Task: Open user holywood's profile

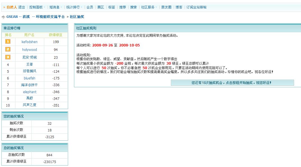Action: pos(29,50)
